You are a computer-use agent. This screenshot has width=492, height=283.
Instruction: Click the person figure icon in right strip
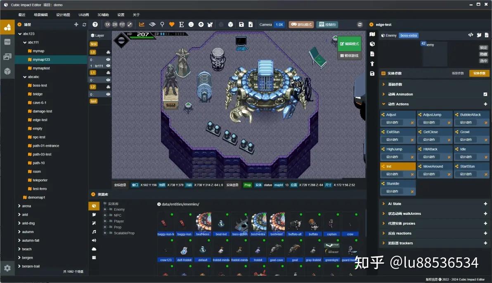point(372,64)
